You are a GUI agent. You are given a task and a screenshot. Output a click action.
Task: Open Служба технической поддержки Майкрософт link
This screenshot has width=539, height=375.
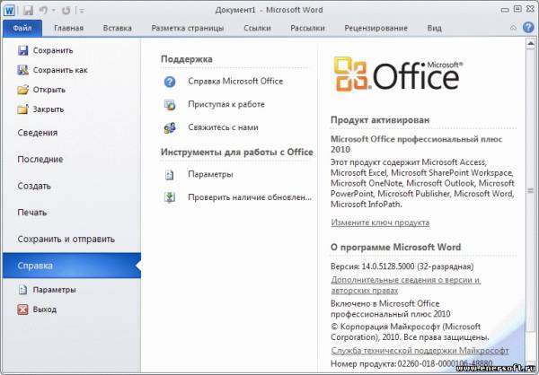[420, 351]
